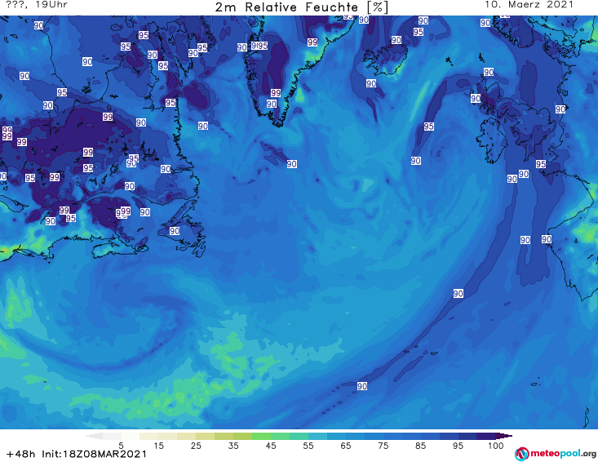Click the legend value 100

[x=496, y=446]
